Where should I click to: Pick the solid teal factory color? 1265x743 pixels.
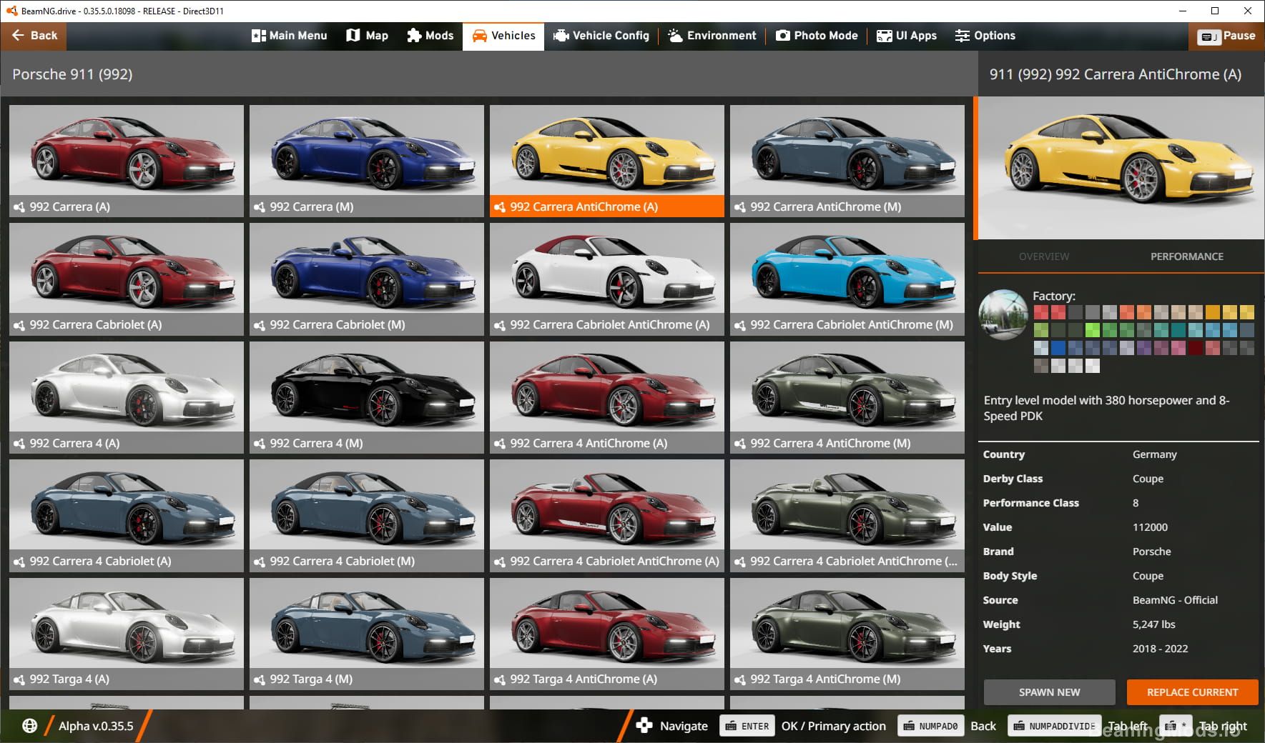1178,330
